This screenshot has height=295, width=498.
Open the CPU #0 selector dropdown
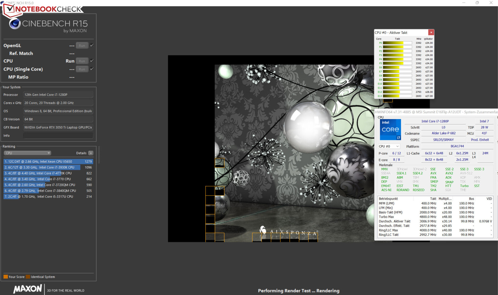(x=389, y=146)
